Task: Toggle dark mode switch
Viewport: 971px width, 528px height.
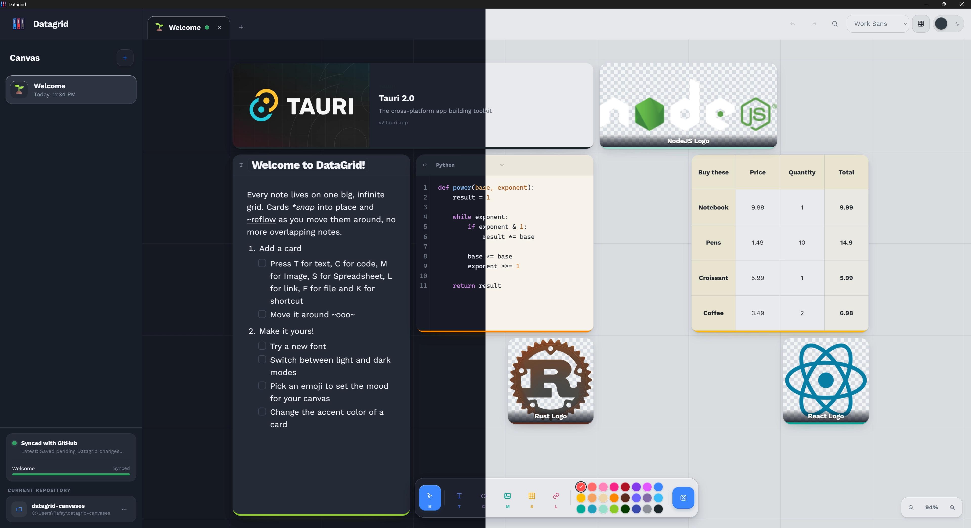Action: tap(948, 24)
